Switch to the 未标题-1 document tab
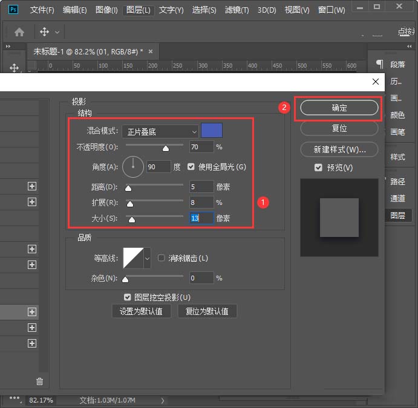 [88, 51]
